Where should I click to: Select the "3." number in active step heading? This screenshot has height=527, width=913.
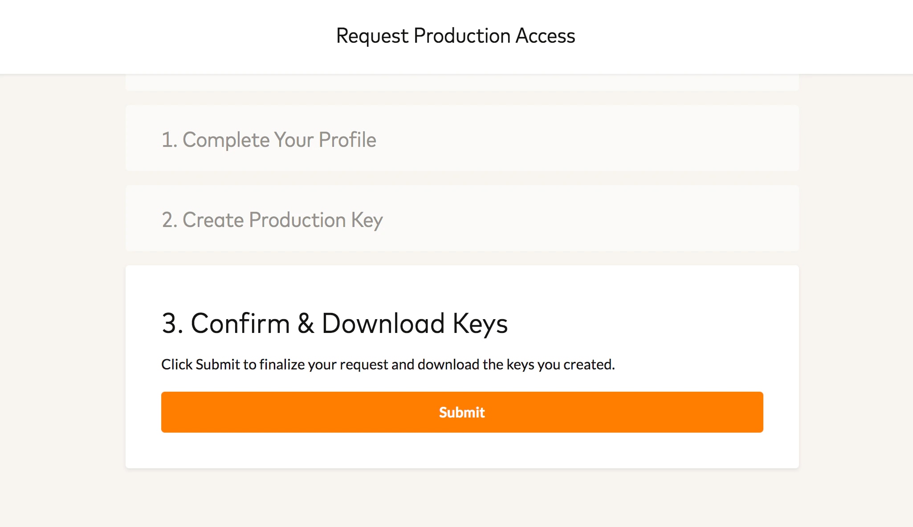pos(172,323)
